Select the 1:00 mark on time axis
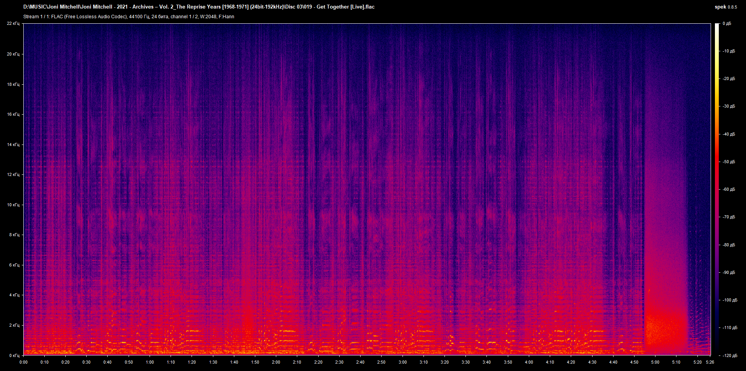Viewport: 746px width, 371px height. (150, 362)
